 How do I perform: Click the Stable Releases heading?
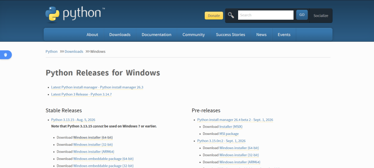pyautogui.click(x=64, y=111)
